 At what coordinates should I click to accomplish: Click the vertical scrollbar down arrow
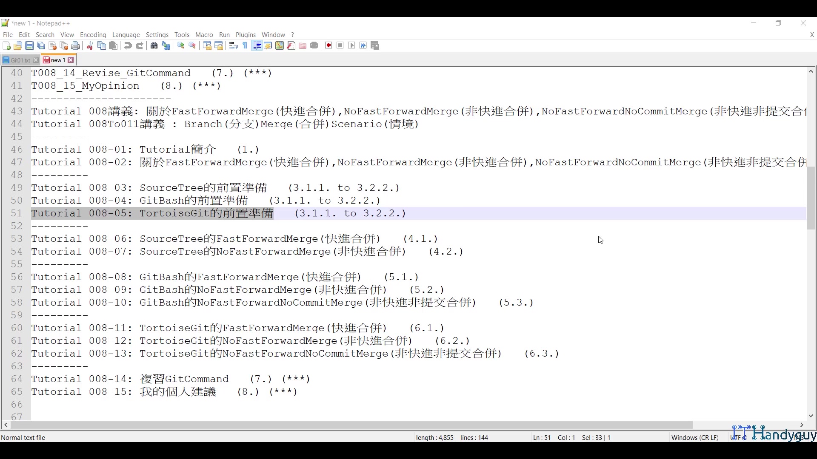pyautogui.click(x=811, y=416)
